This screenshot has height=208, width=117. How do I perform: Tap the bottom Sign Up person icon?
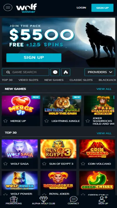(103, 199)
